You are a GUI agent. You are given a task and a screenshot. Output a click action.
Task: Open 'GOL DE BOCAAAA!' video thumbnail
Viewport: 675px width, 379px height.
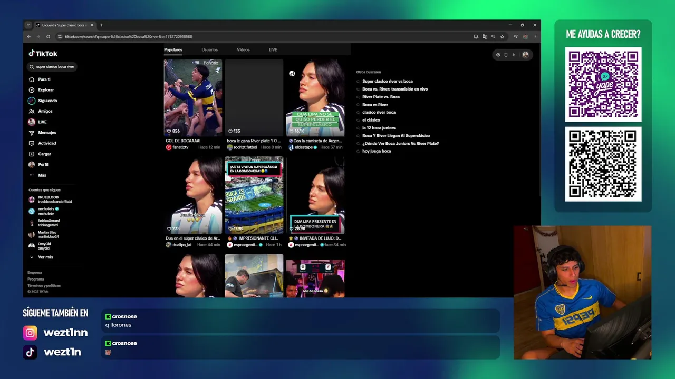pyautogui.click(x=193, y=97)
